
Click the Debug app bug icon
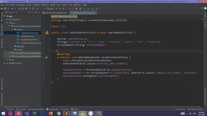coord(63,9)
